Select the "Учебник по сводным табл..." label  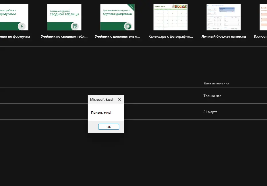pos(64,37)
